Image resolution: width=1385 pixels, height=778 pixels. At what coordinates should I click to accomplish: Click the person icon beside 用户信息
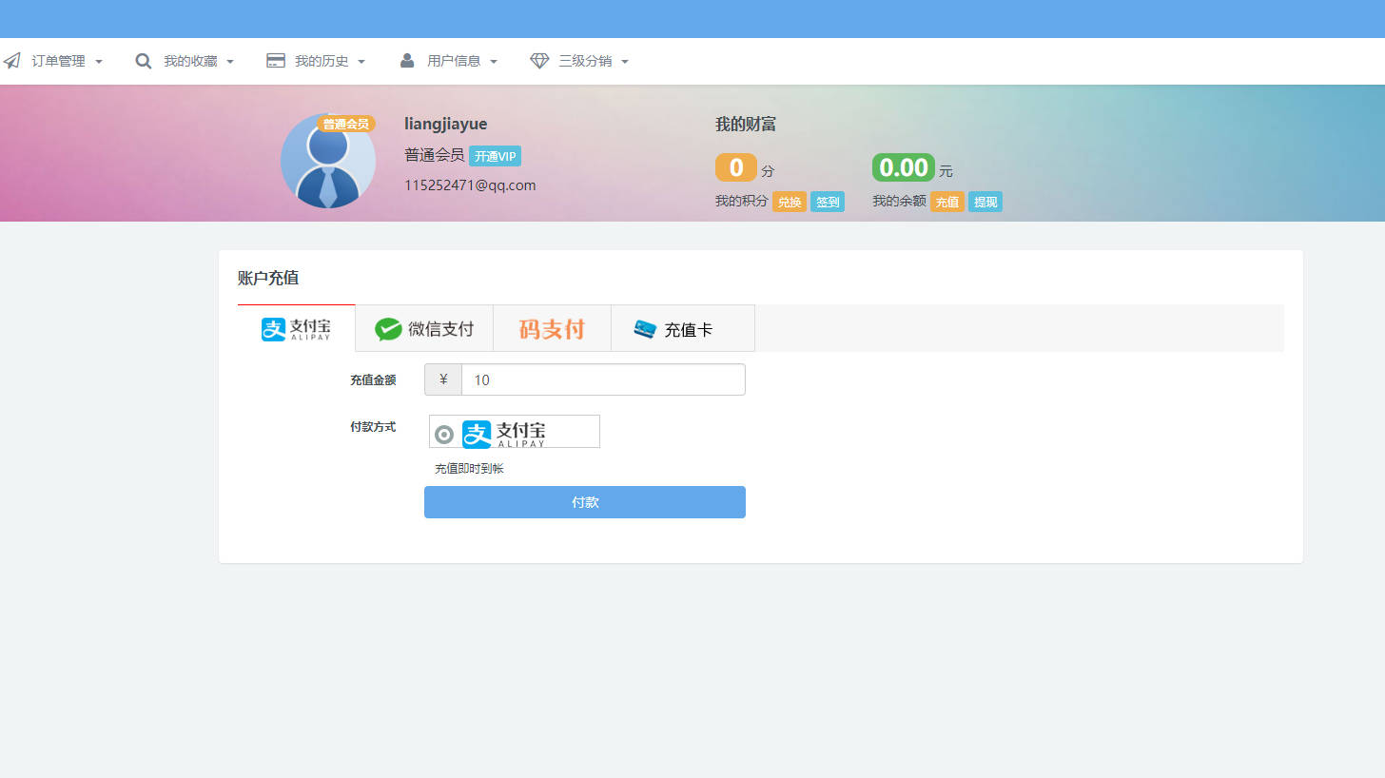(407, 61)
